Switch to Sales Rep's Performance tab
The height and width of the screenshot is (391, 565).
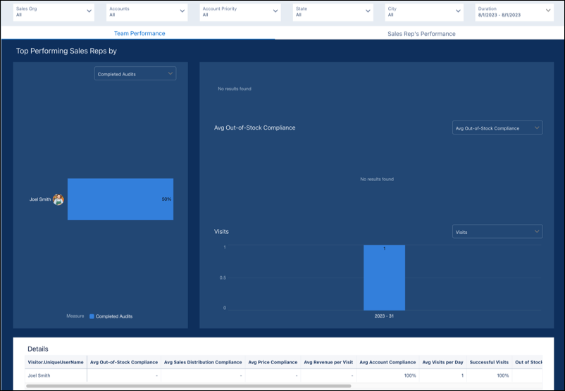[421, 33]
